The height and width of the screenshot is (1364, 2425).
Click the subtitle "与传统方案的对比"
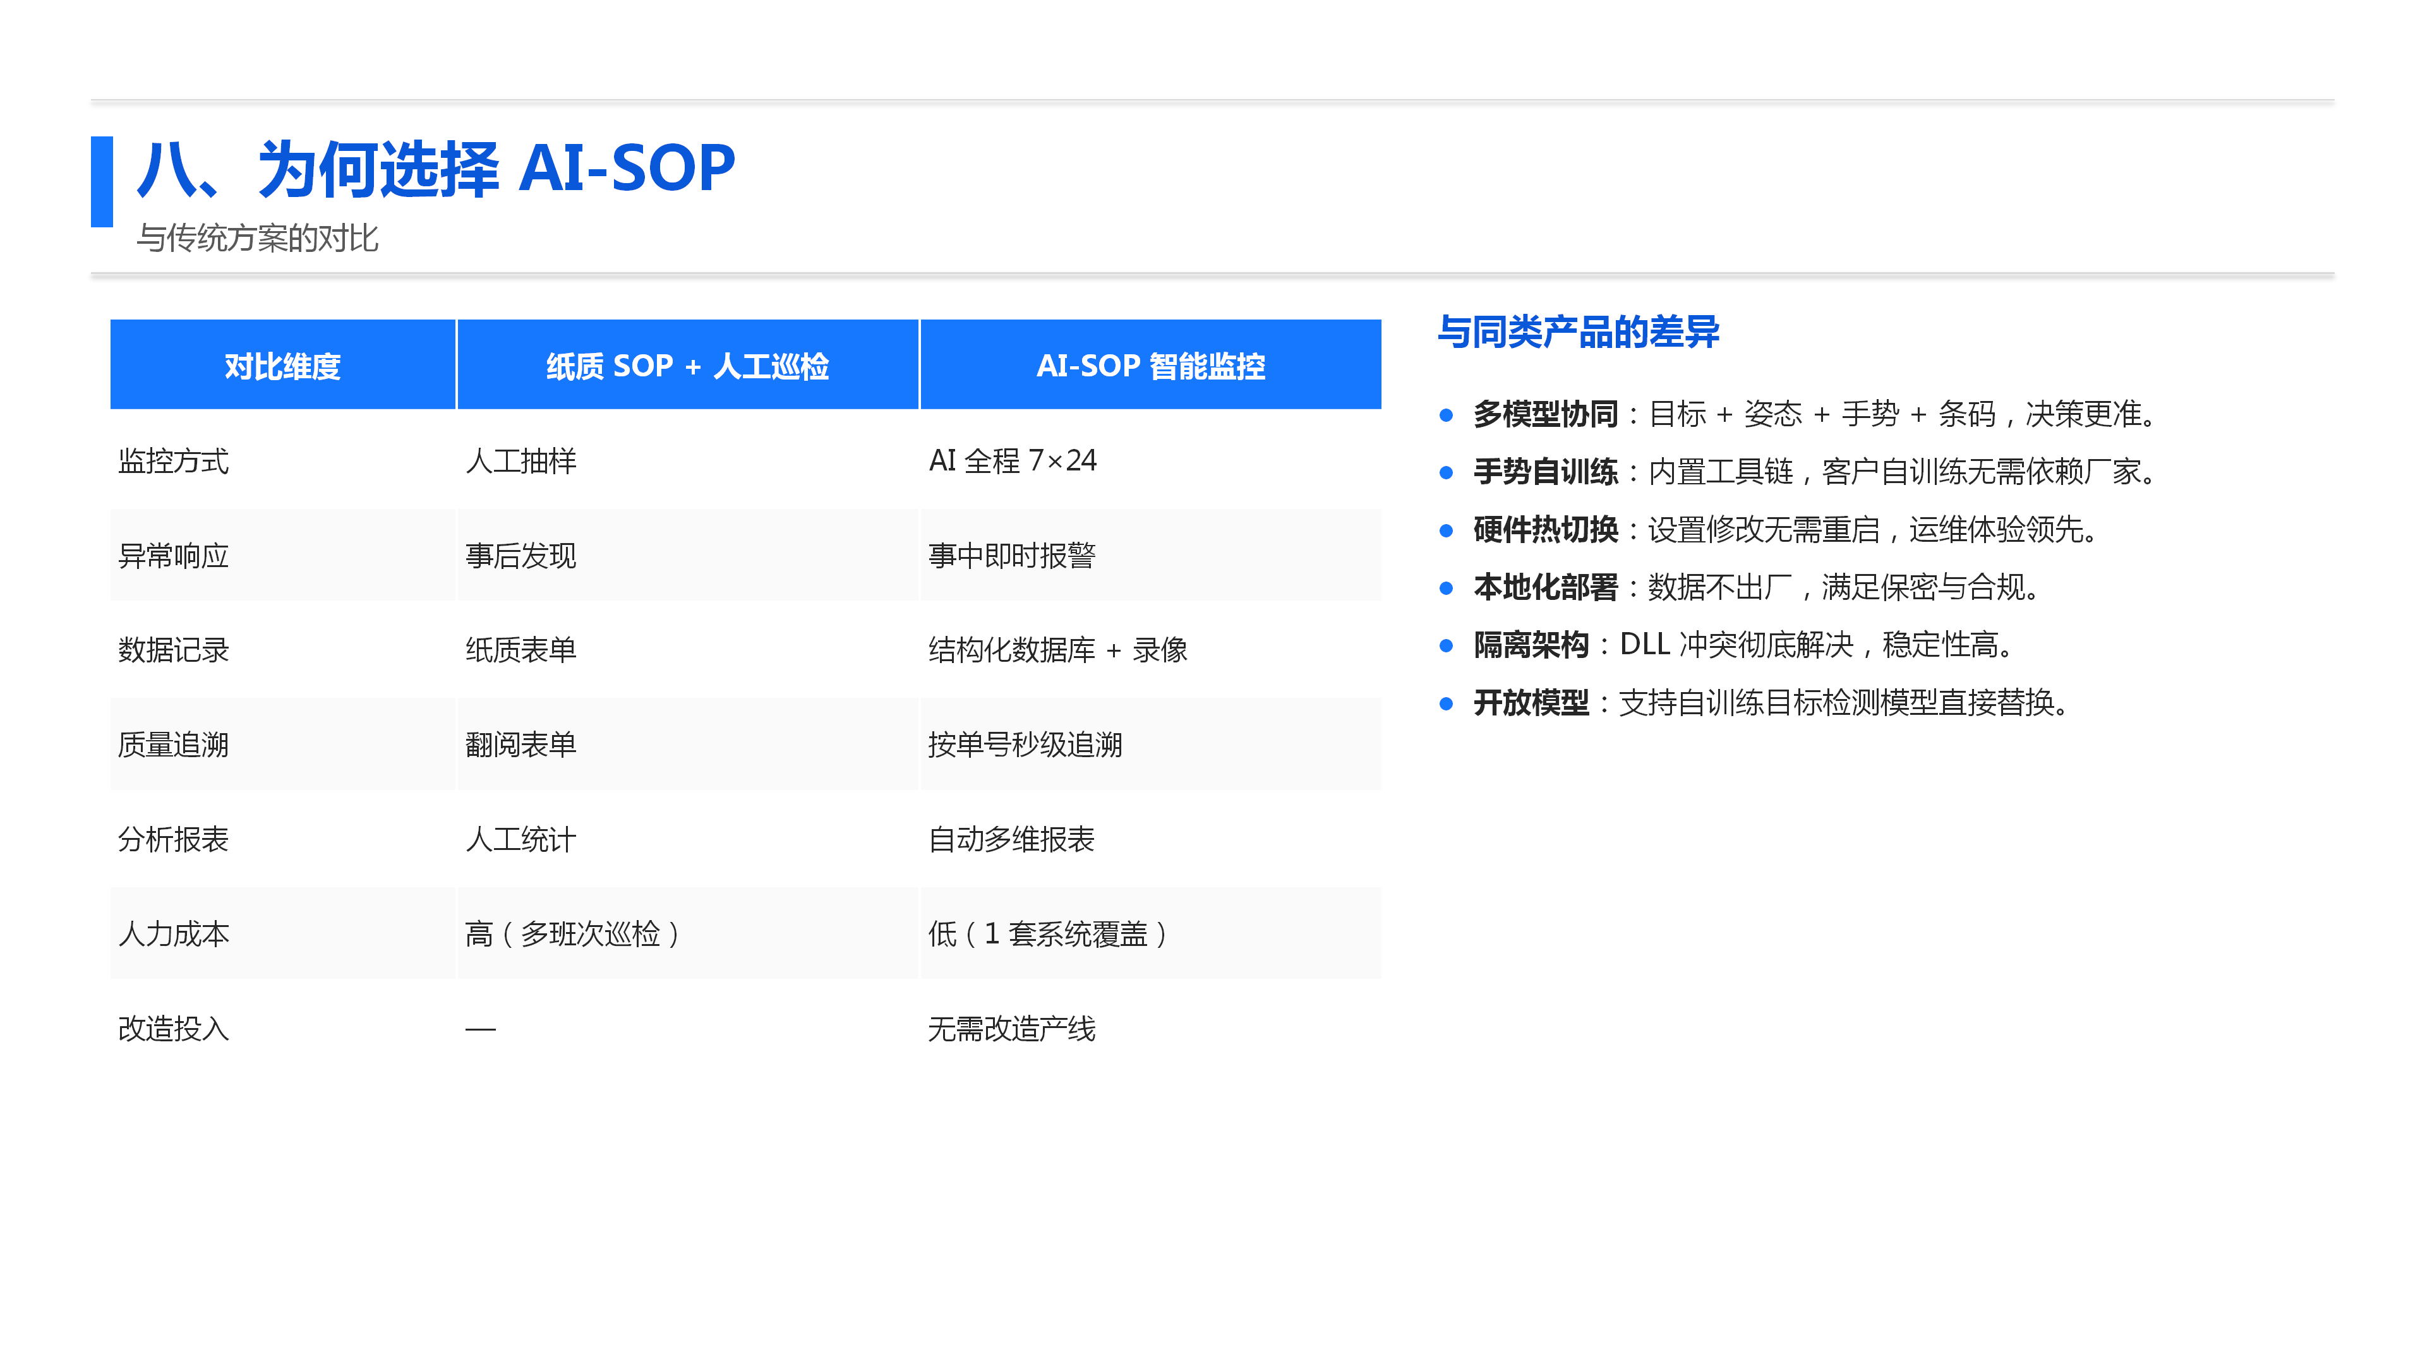(257, 238)
